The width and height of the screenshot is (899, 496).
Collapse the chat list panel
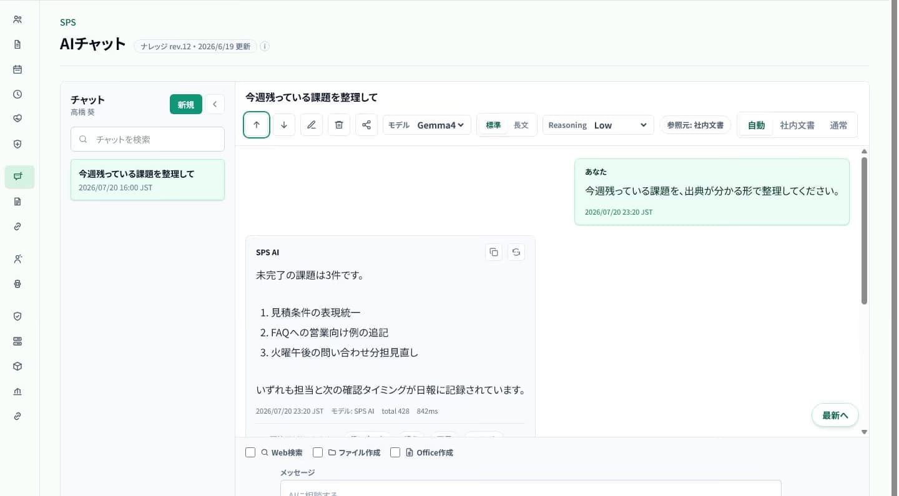[215, 104]
